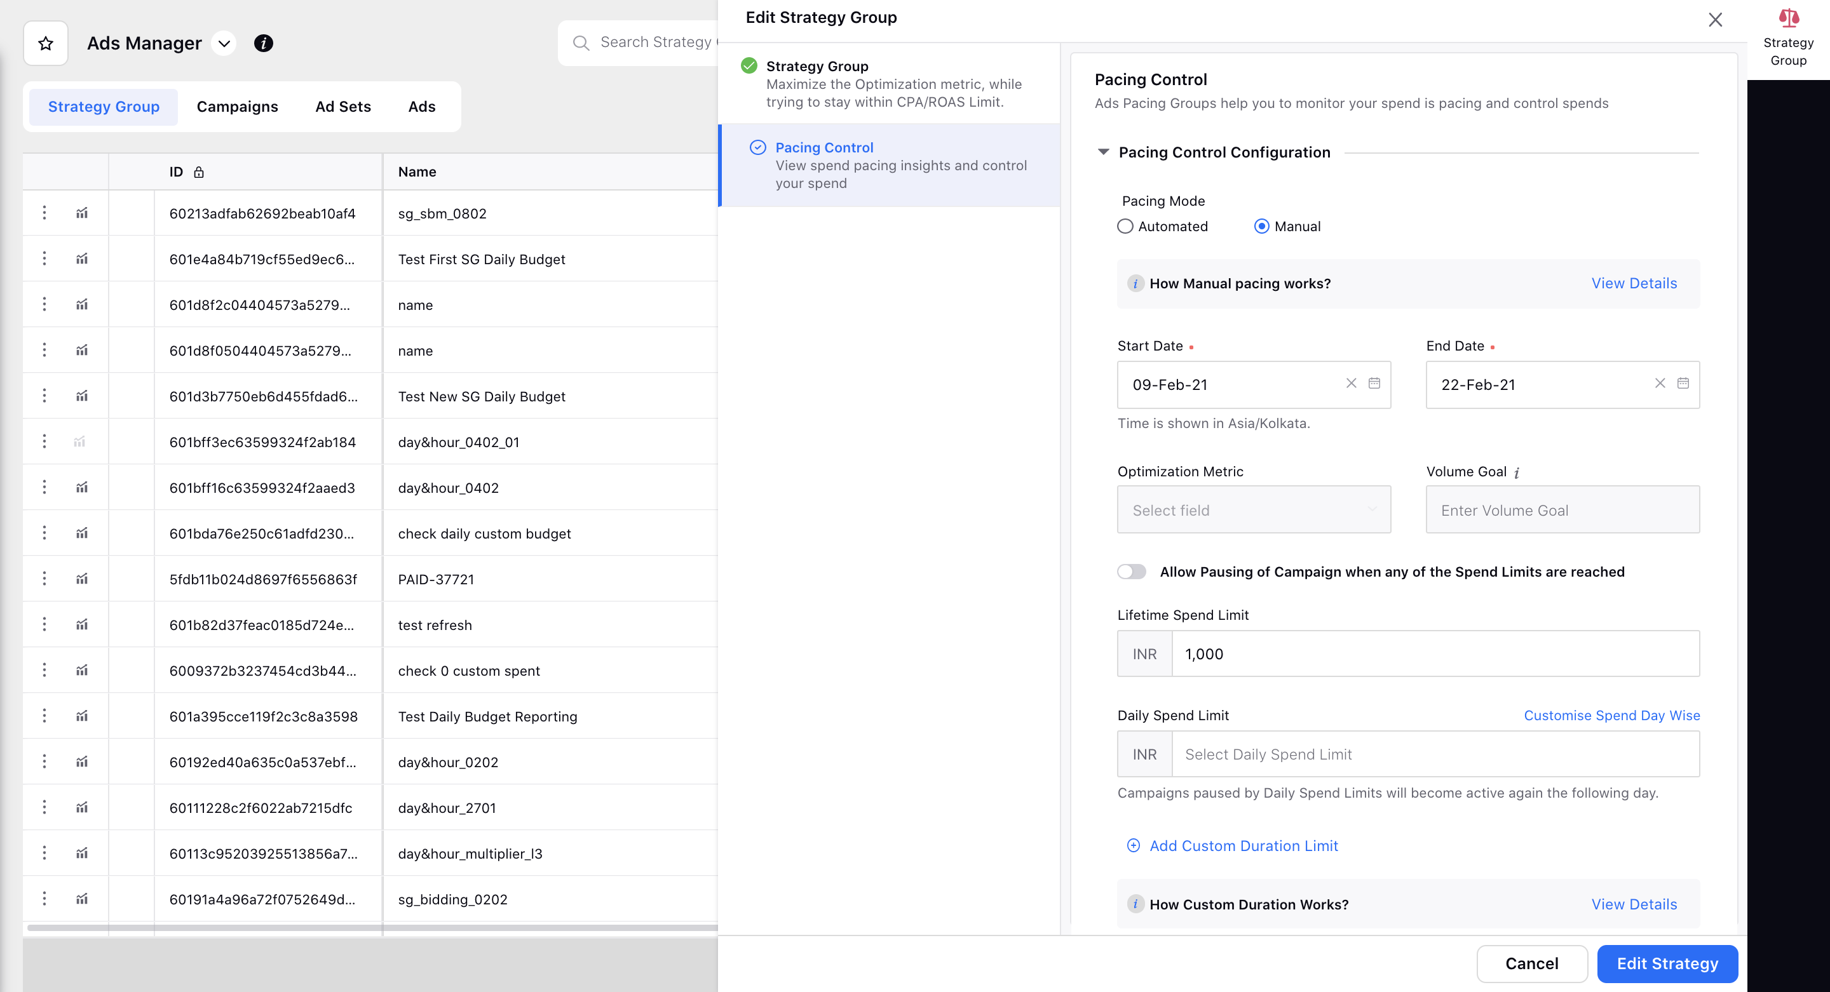Select the Manual pacing mode radio button
Image resolution: width=1830 pixels, height=992 pixels.
(1262, 226)
